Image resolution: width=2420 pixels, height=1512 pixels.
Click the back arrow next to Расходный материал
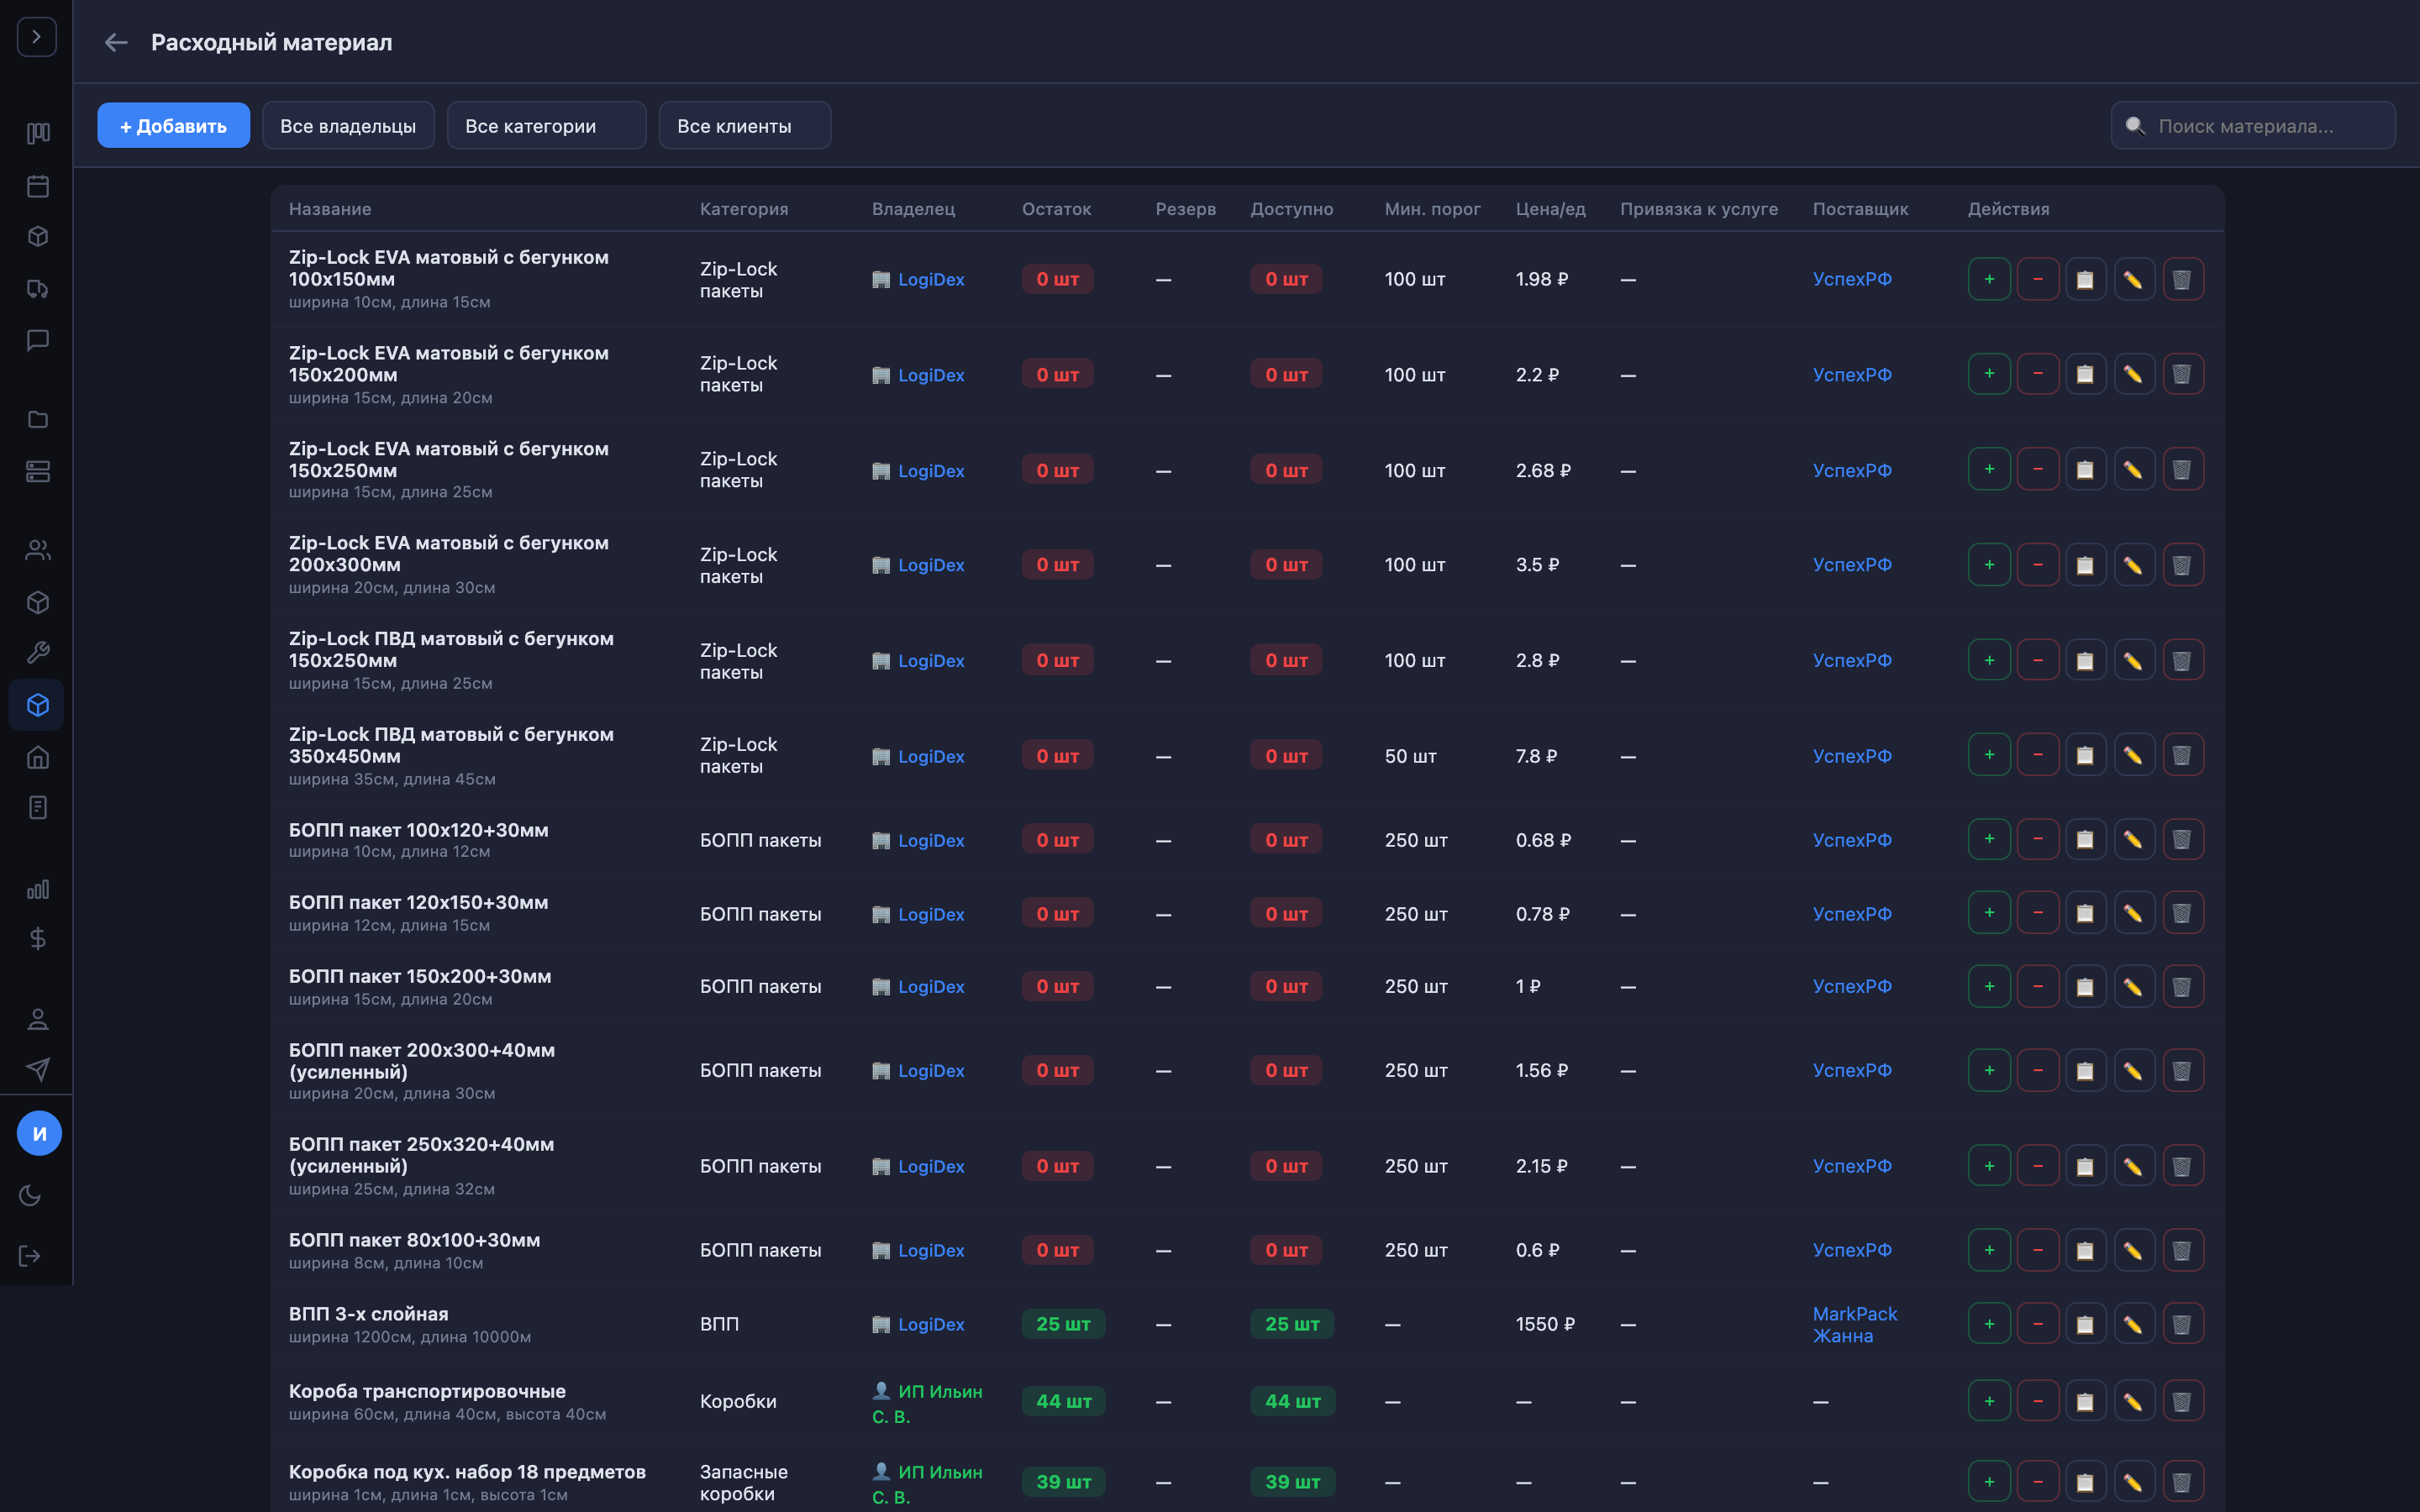point(116,42)
